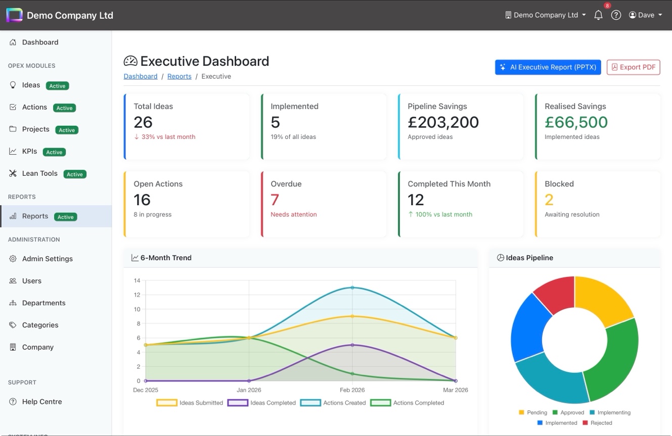The height and width of the screenshot is (436, 672).
Task: Select the KPIs chart icon
Action: coord(13,151)
